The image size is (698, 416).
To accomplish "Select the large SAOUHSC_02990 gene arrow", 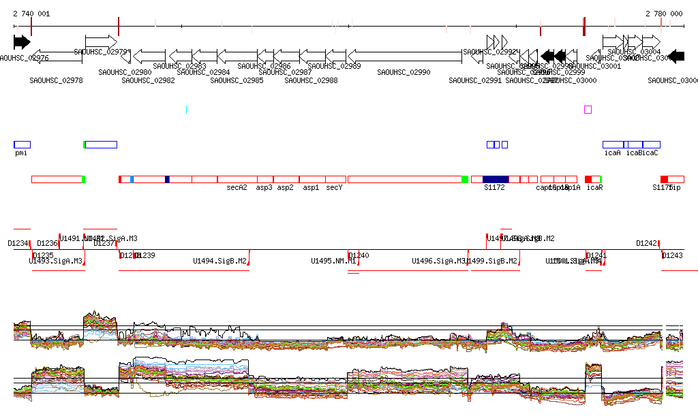I will pos(405,57).
